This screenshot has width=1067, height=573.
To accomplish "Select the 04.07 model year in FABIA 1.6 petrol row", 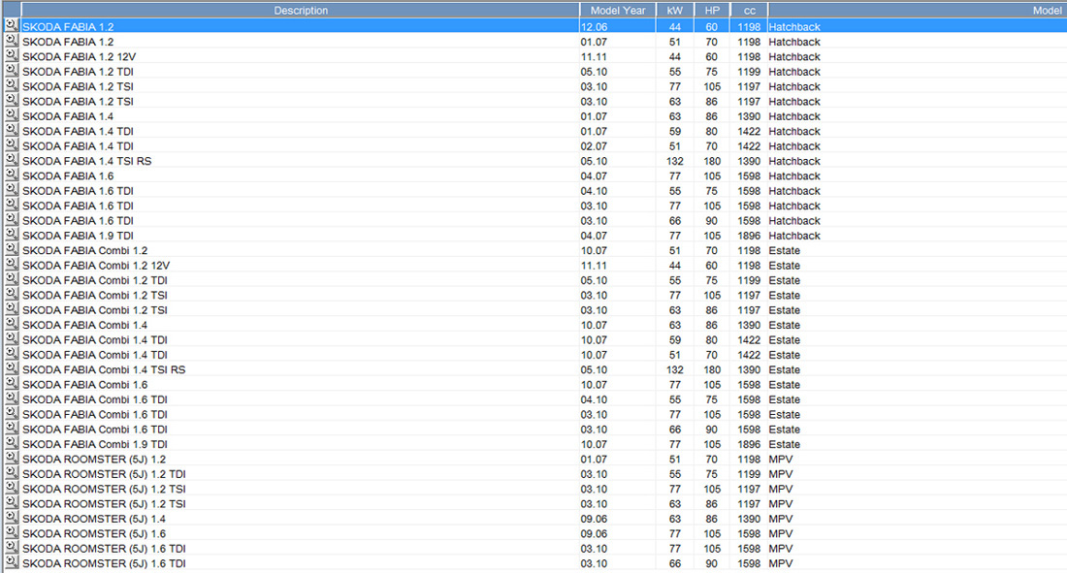I will tap(594, 176).
